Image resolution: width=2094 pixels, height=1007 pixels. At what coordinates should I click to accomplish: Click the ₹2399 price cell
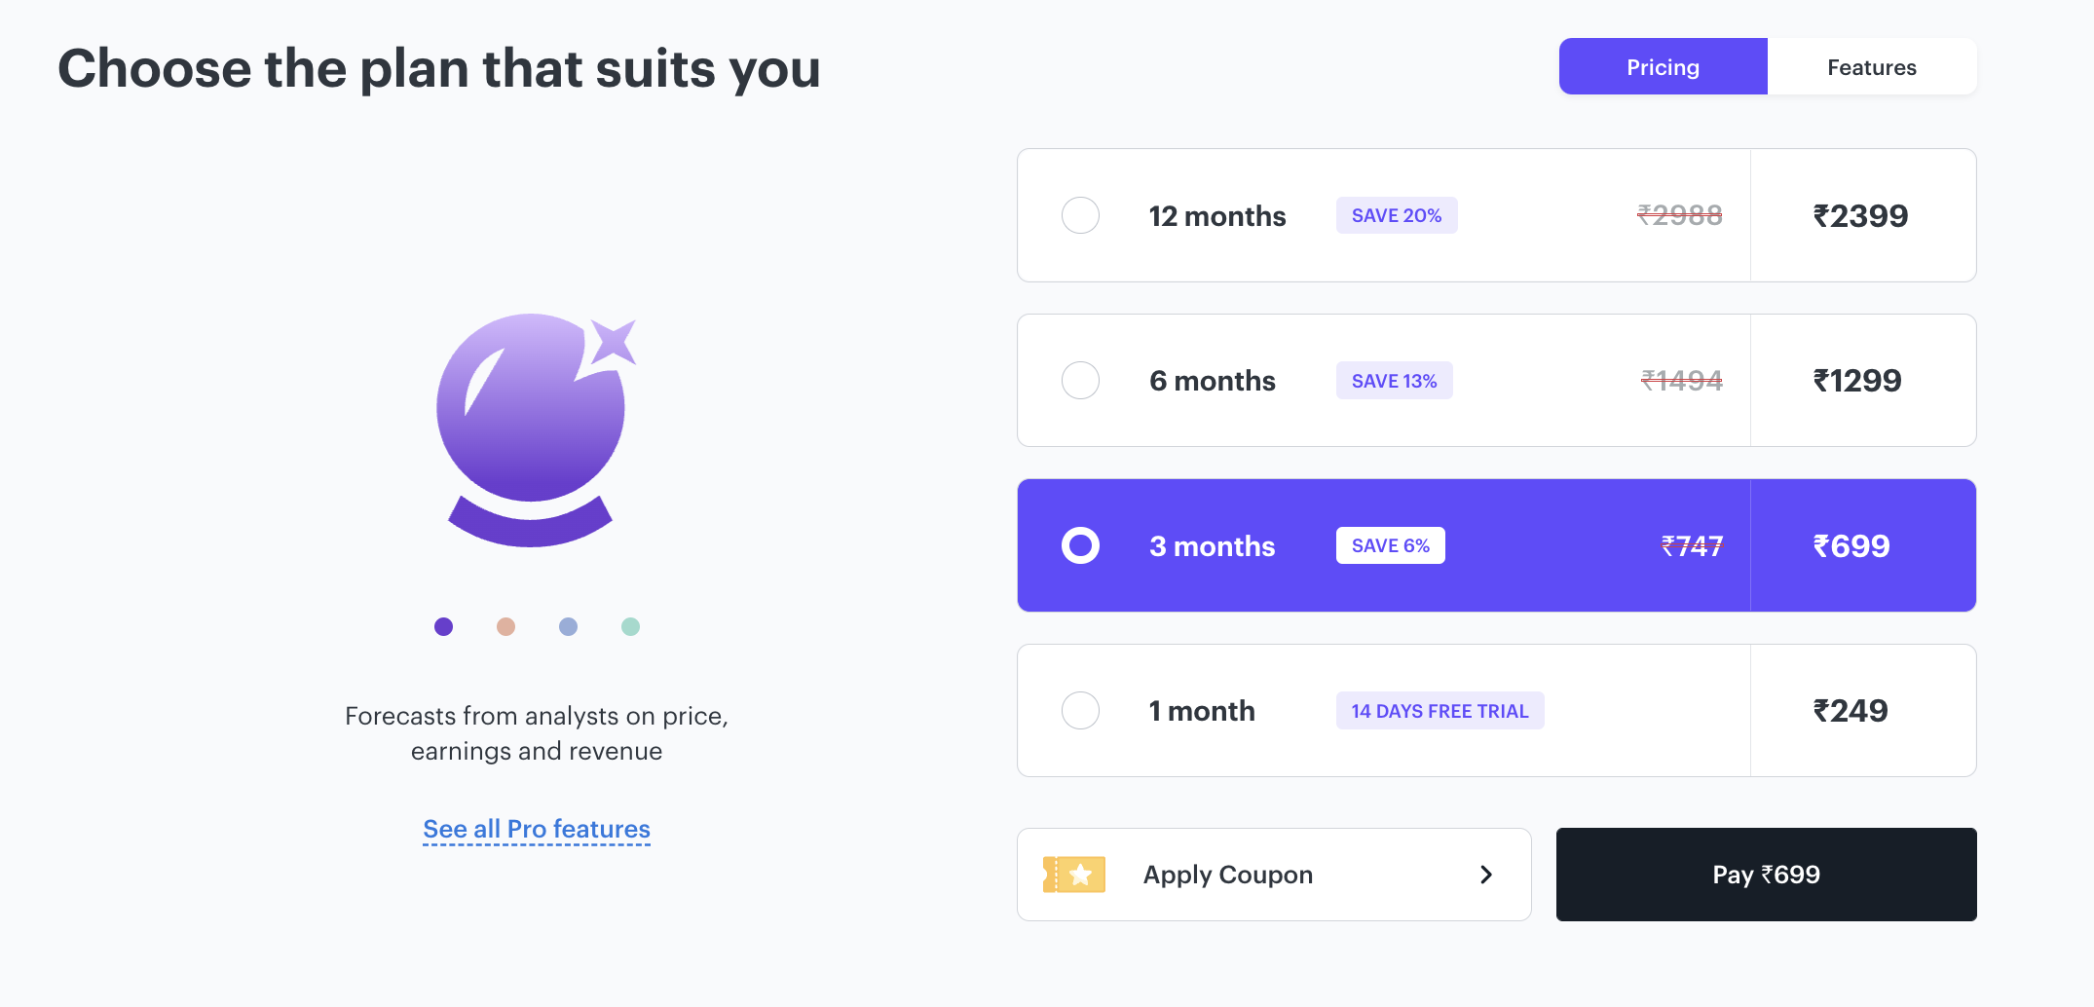click(x=1862, y=215)
